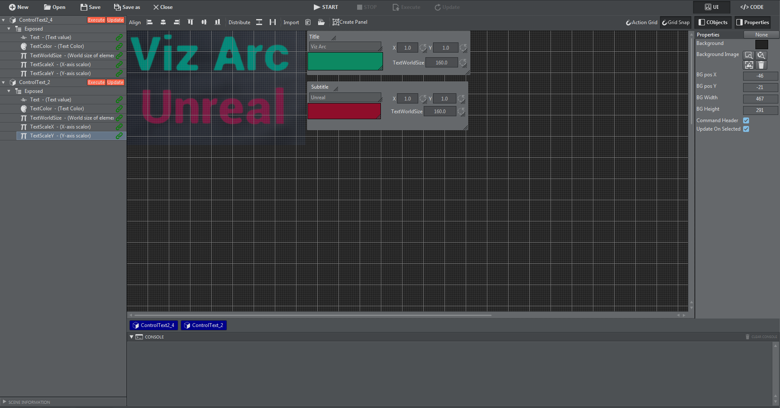Collapse Exposed group under ControlText2_4
The height and width of the screenshot is (408, 780).
9,29
